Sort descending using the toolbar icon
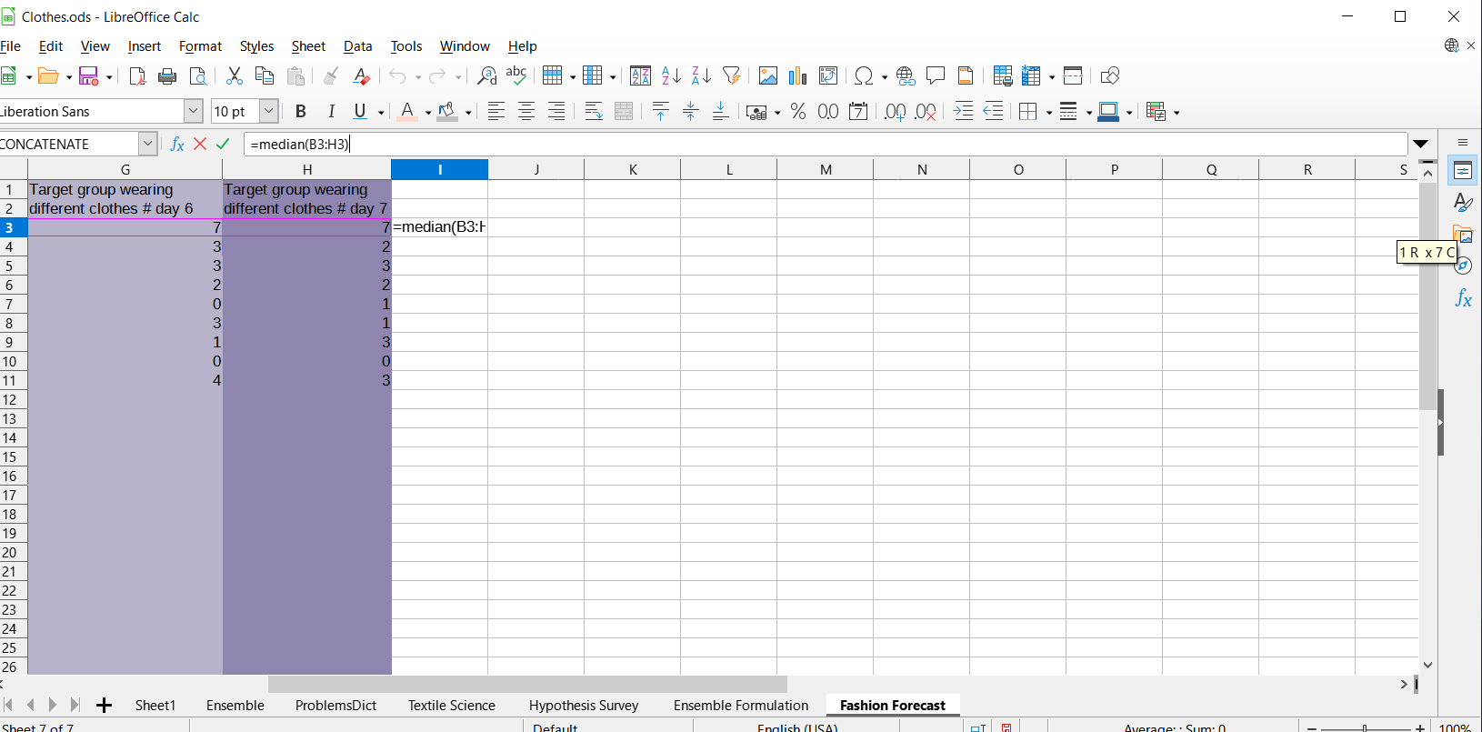The height and width of the screenshot is (732, 1482). [701, 76]
